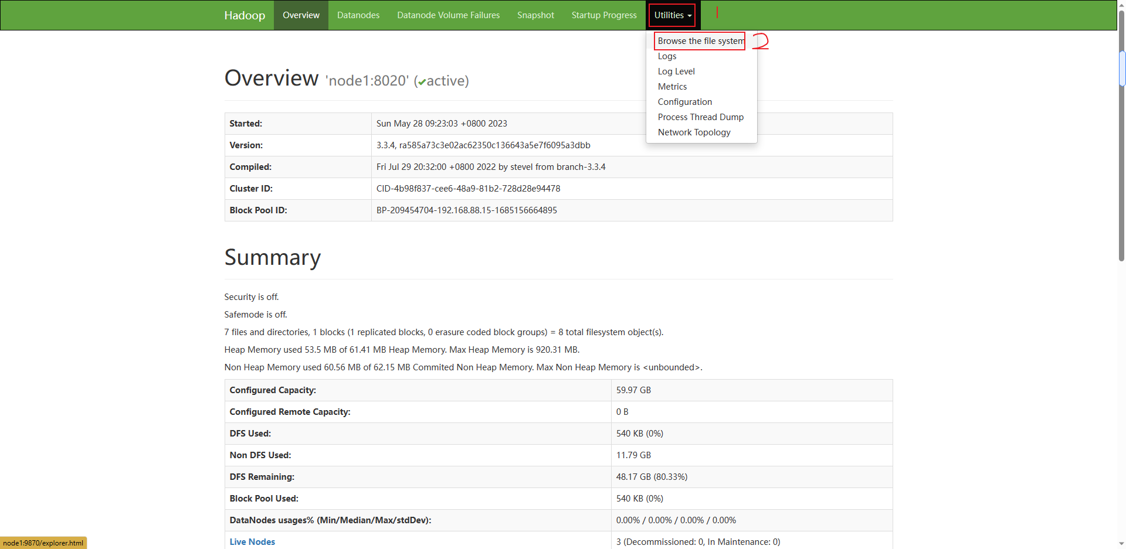Image resolution: width=1126 pixels, height=549 pixels.
Task: Click the Compiled value text
Action: pyautogui.click(x=491, y=167)
